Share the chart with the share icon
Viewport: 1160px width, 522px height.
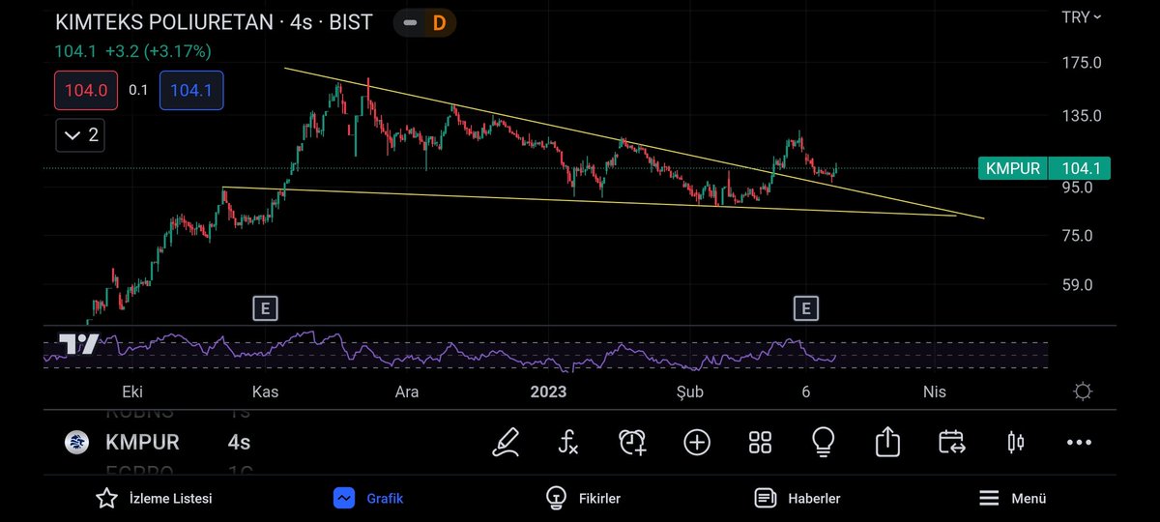coord(887,443)
